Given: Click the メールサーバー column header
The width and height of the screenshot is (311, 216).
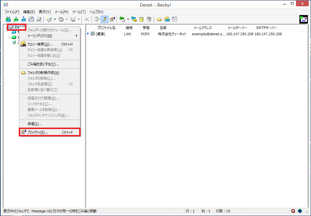Looking at the screenshot, I should click(240, 28).
